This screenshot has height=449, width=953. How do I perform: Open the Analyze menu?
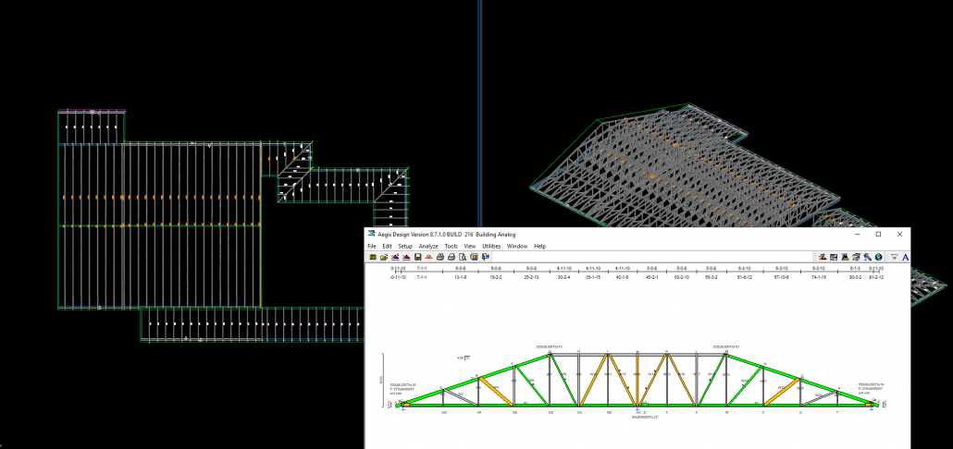pos(428,246)
